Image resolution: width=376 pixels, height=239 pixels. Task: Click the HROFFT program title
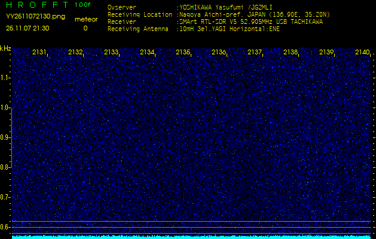[x=36, y=5]
